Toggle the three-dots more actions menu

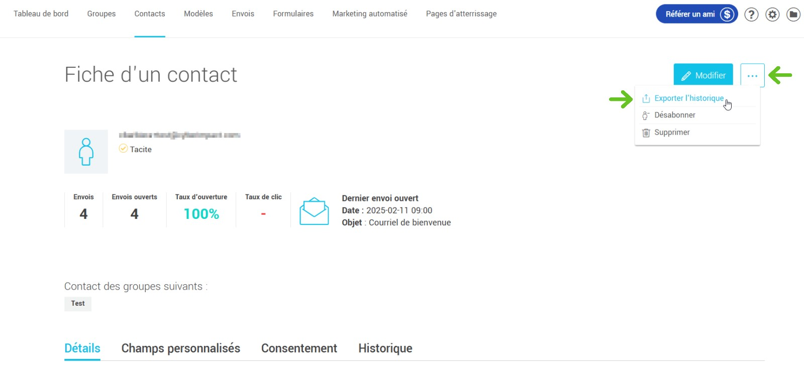click(752, 76)
